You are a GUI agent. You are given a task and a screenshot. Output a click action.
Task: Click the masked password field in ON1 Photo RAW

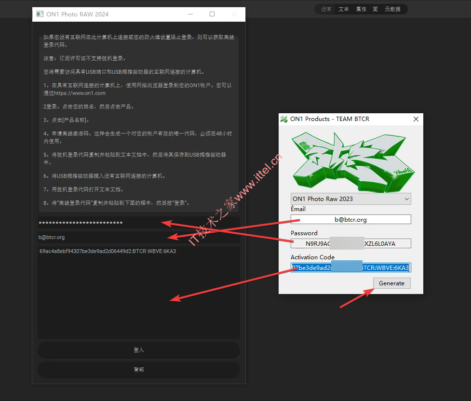tap(138, 223)
